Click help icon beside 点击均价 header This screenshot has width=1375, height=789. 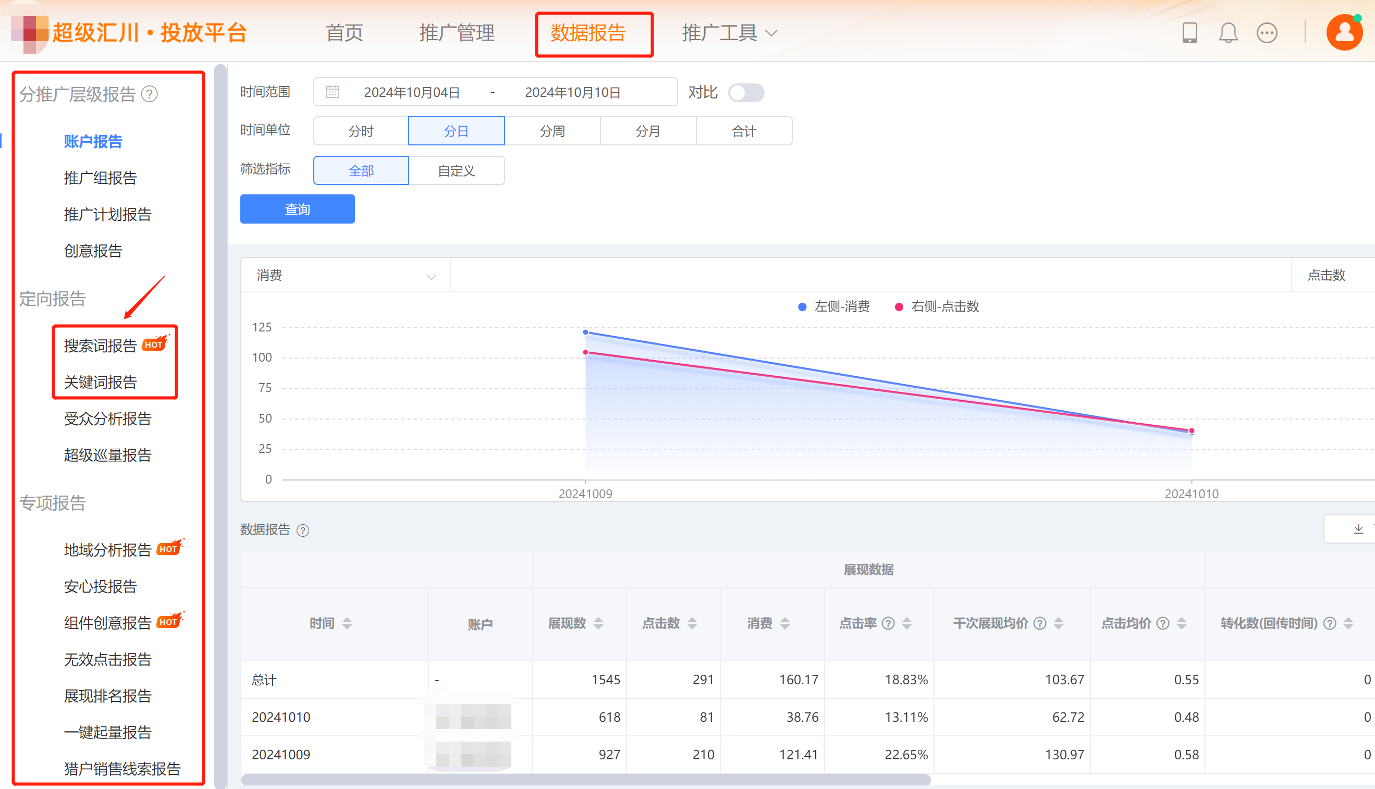click(1162, 624)
